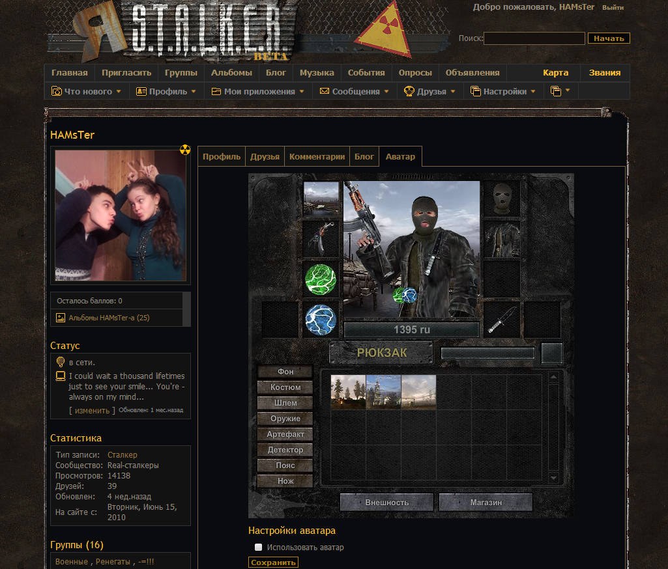
Task: Click the Выйти logout link
Action: click(613, 8)
